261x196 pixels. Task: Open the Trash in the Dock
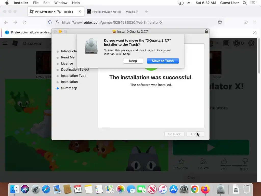pyautogui.click(x=246, y=189)
